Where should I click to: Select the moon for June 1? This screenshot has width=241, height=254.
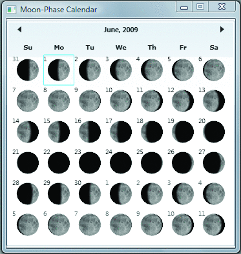click(x=59, y=70)
